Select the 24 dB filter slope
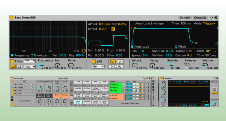 point(19,67)
